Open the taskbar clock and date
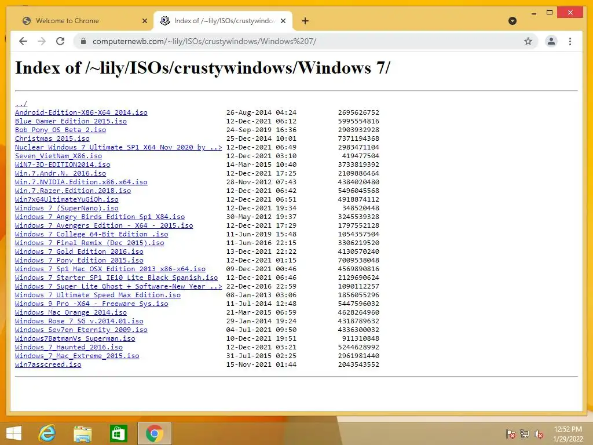The image size is (593, 445). [x=568, y=434]
